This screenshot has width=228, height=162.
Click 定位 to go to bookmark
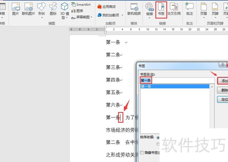click(x=223, y=100)
